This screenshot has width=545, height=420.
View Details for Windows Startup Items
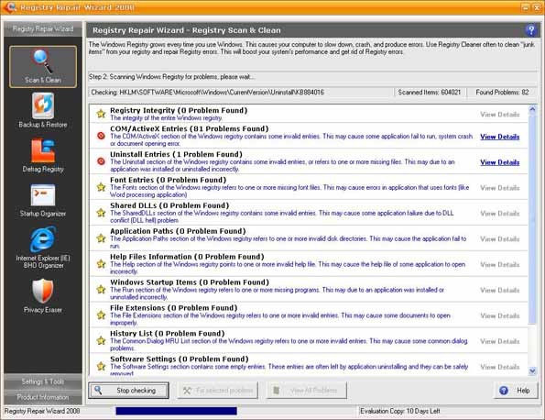[x=500, y=290]
